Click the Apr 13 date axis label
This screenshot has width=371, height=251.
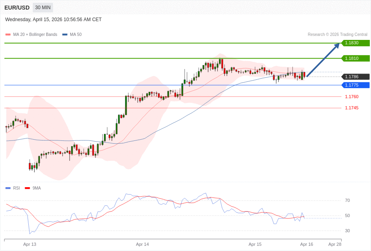[30, 244]
